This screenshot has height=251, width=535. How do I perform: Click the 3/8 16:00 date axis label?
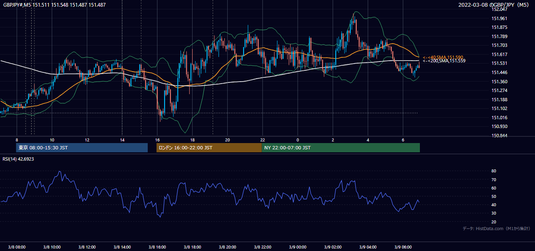[157, 247]
